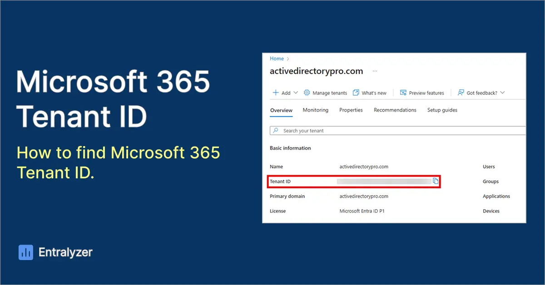Click the Primary domain label
The width and height of the screenshot is (545, 285).
click(287, 197)
